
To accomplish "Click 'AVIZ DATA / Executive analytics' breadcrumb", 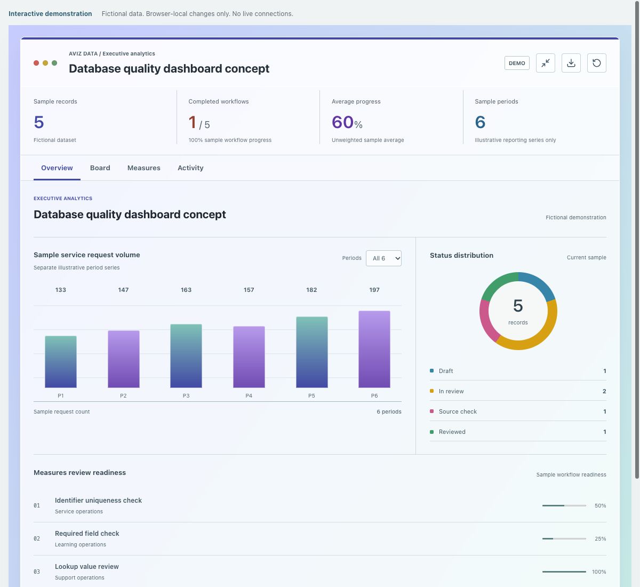I will point(112,53).
